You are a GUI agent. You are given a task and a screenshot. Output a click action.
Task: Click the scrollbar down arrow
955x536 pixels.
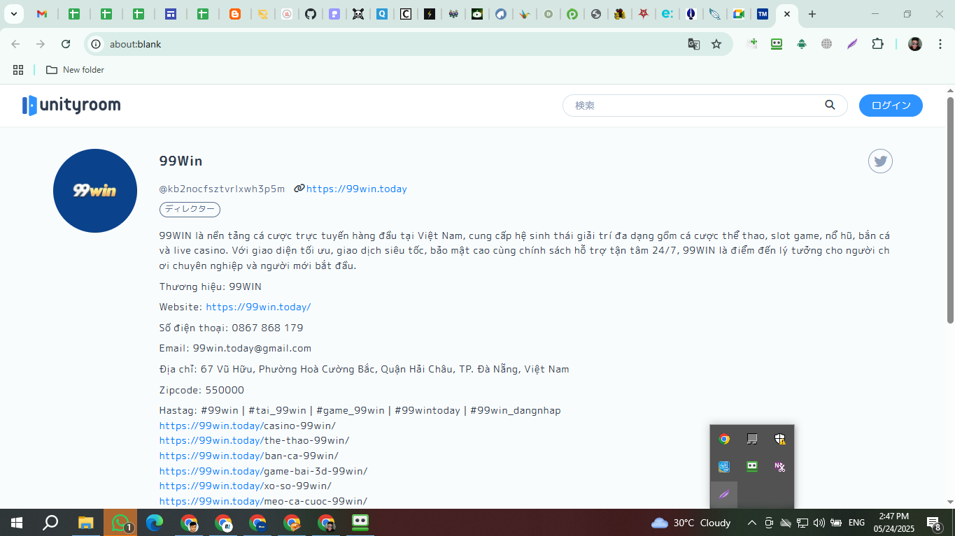(x=950, y=502)
